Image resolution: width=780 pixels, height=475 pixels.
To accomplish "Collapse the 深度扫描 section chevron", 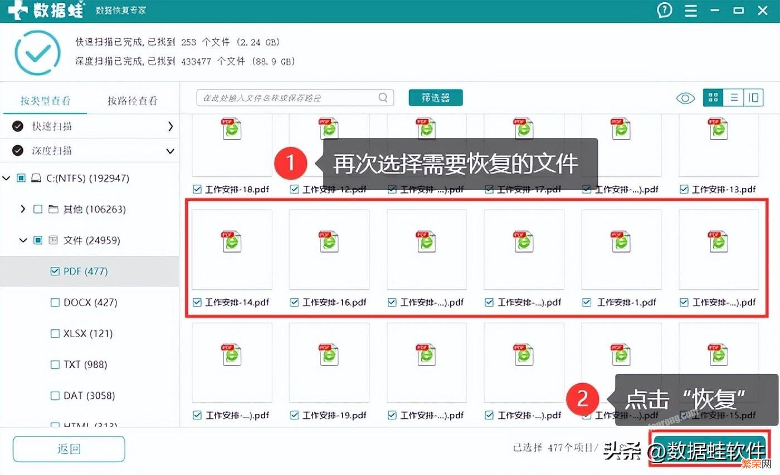I will [170, 151].
